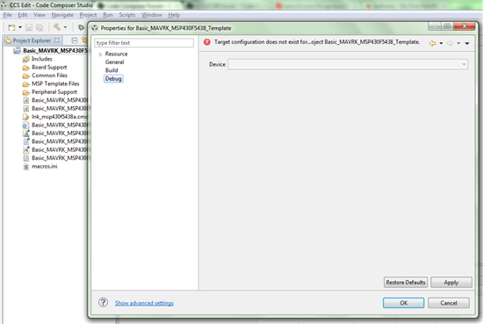
Task: Open the Device combo box
Action: (x=348, y=64)
